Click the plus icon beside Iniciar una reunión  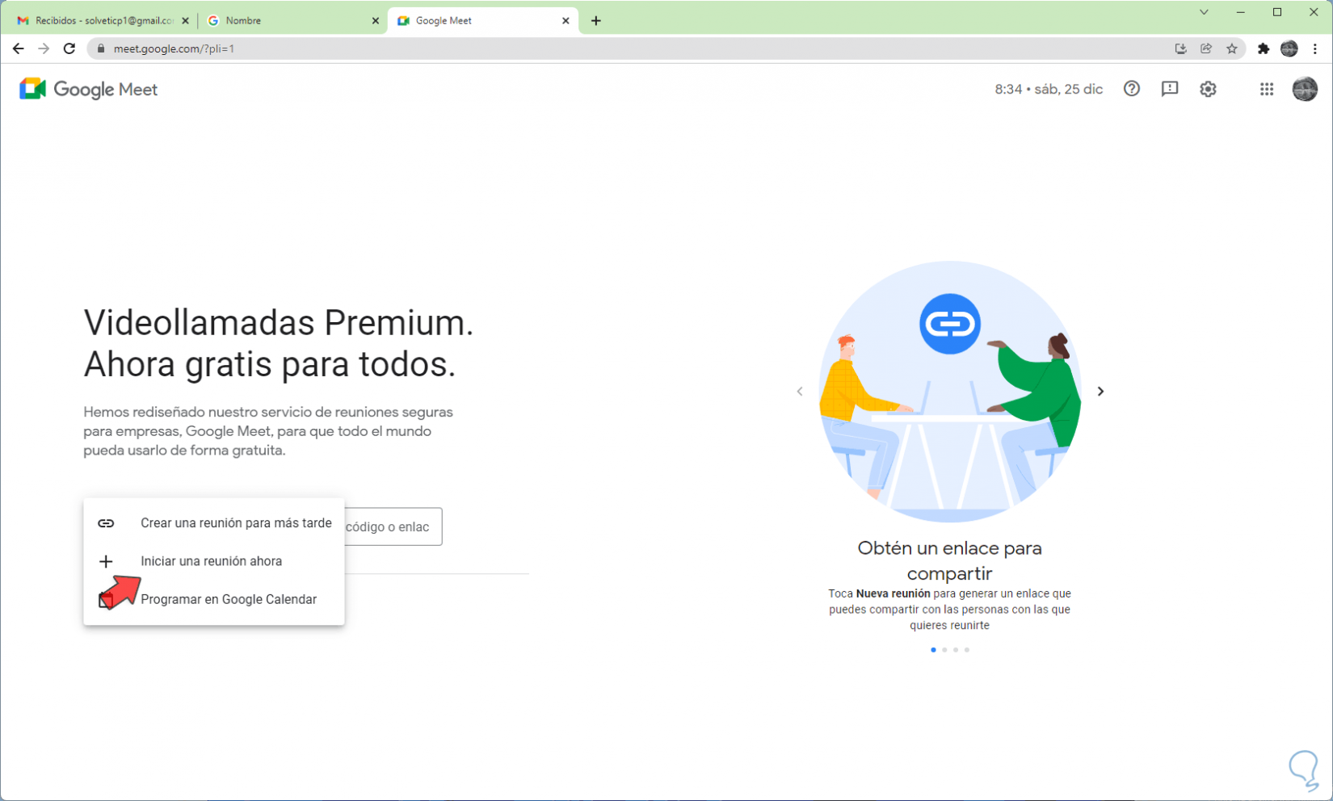click(x=106, y=561)
